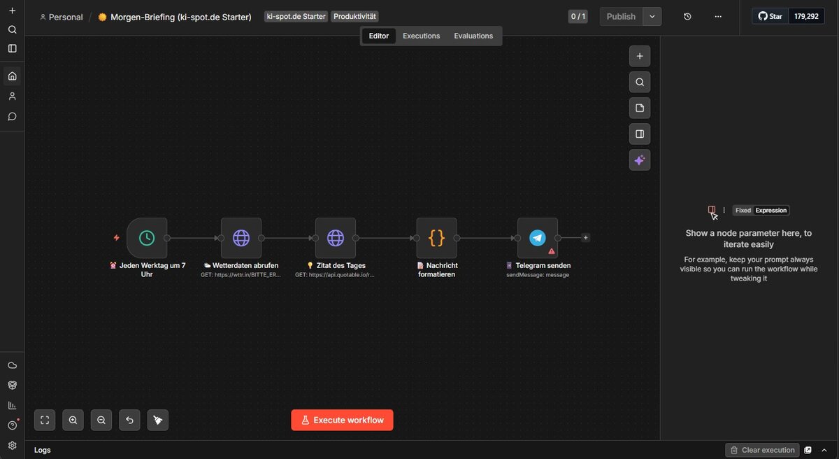Open the Publish dropdown arrow

coord(652,15)
